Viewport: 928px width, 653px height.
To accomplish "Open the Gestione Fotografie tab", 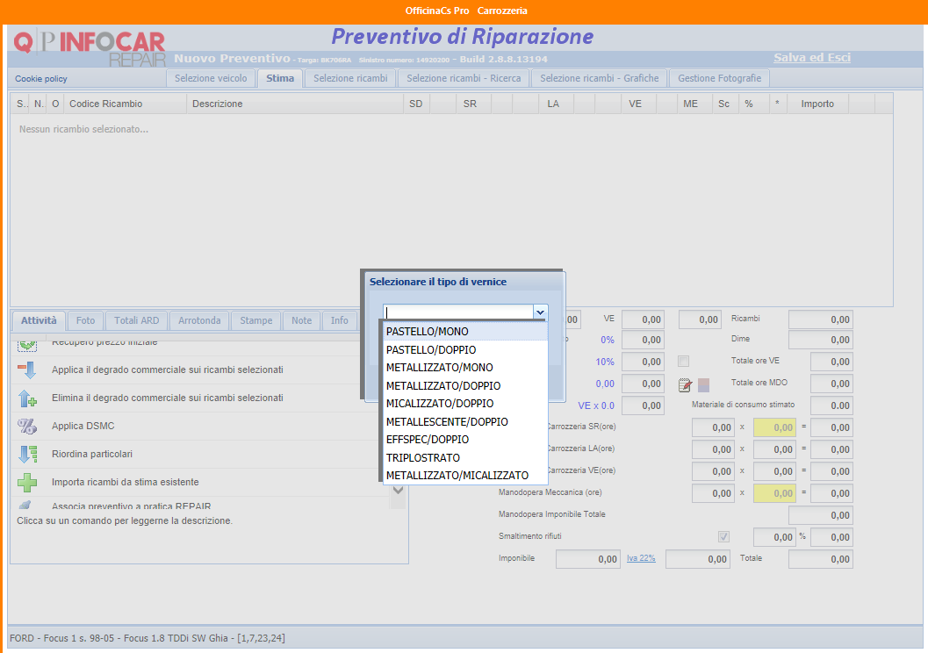I will [719, 78].
